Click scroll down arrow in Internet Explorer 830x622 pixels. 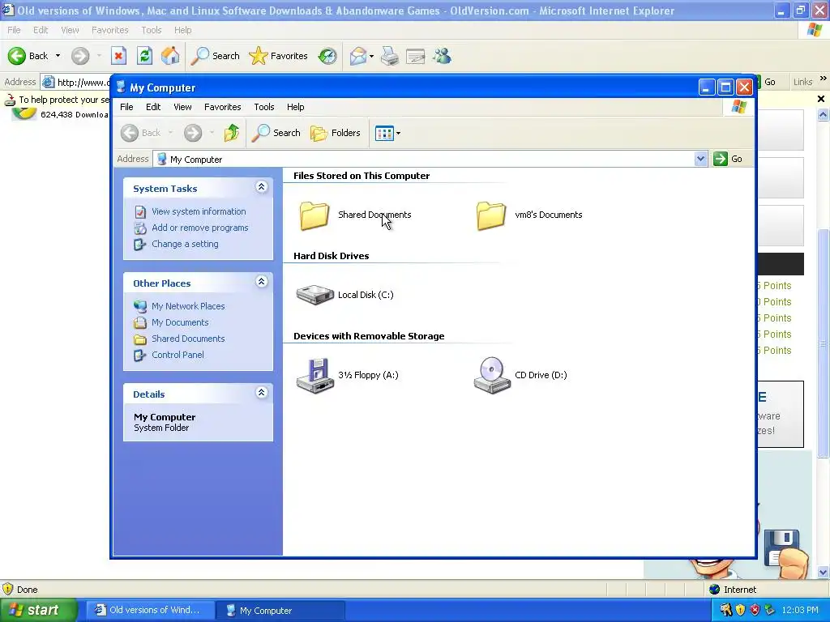824,573
